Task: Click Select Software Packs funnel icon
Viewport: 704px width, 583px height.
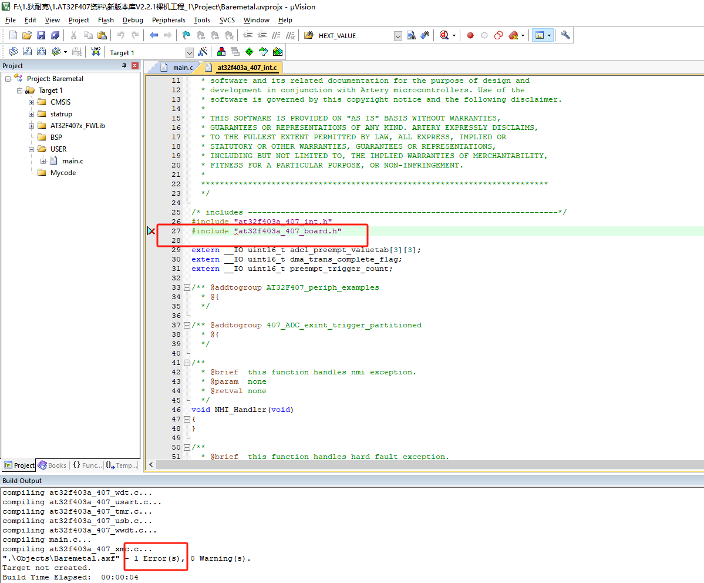Action: 264,52
